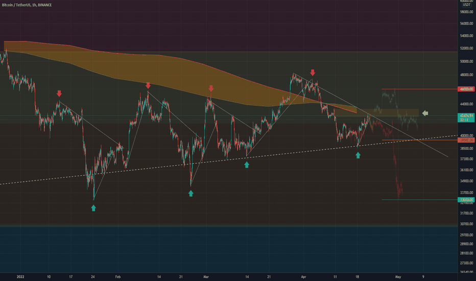Click the 38500.00 price axis label

[x=467, y=149]
